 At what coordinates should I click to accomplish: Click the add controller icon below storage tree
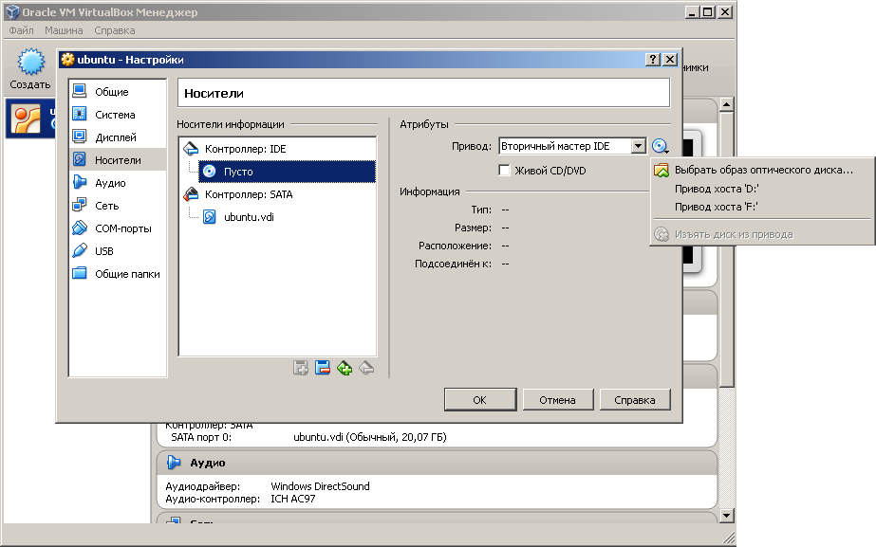pyautogui.click(x=301, y=368)
